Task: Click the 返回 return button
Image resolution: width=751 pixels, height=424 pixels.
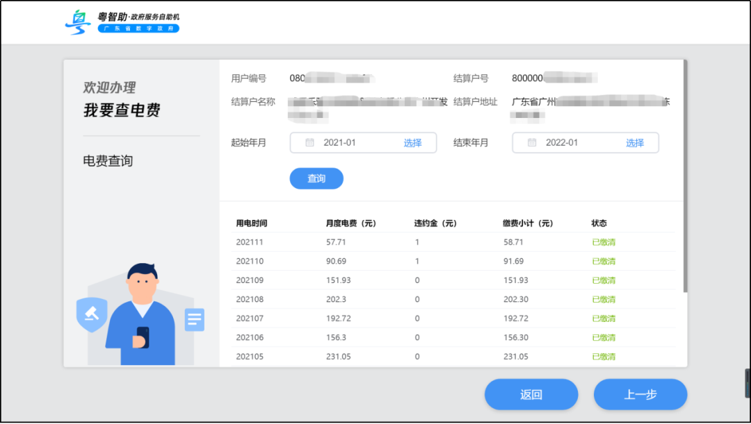Action: tap(531, 394)
